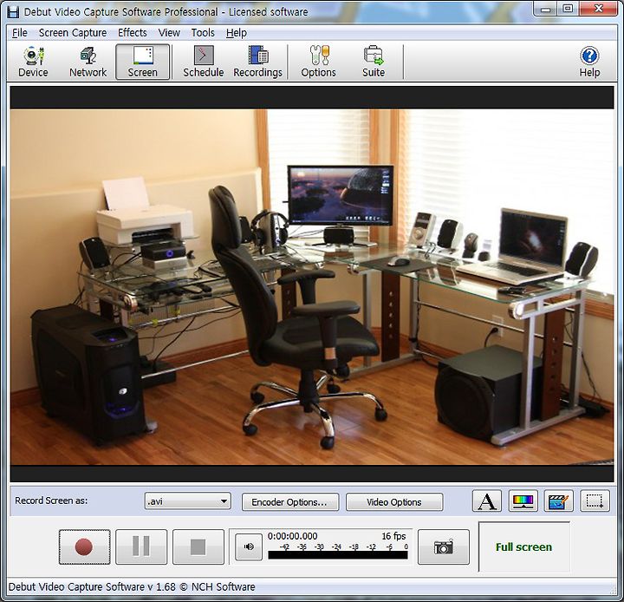Select the Network camera source
Image resolution: width=624 pixels, height=602 pixels.
click(88, 62)
